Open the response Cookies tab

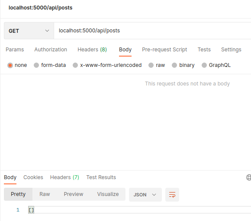point(33,177)
